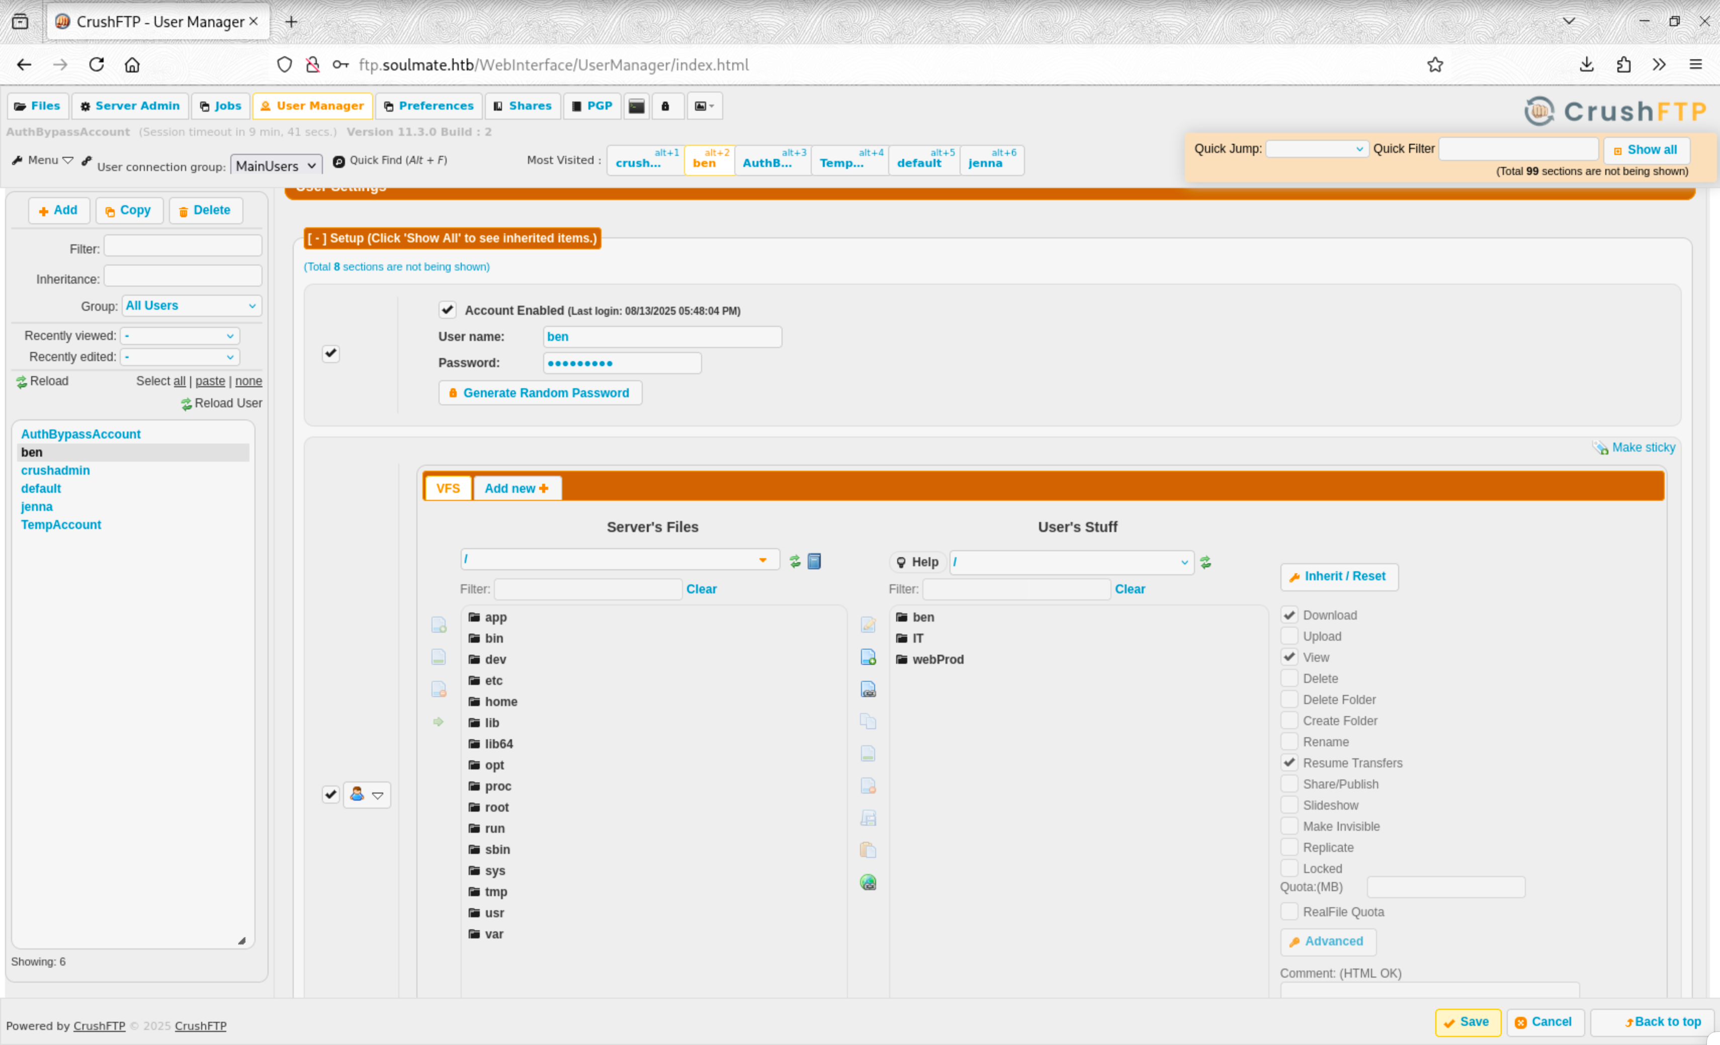The width and height of the screenshot is (1720, 1045).
Task: Open the Group All Users dropdown
Action: pos(191,306)
